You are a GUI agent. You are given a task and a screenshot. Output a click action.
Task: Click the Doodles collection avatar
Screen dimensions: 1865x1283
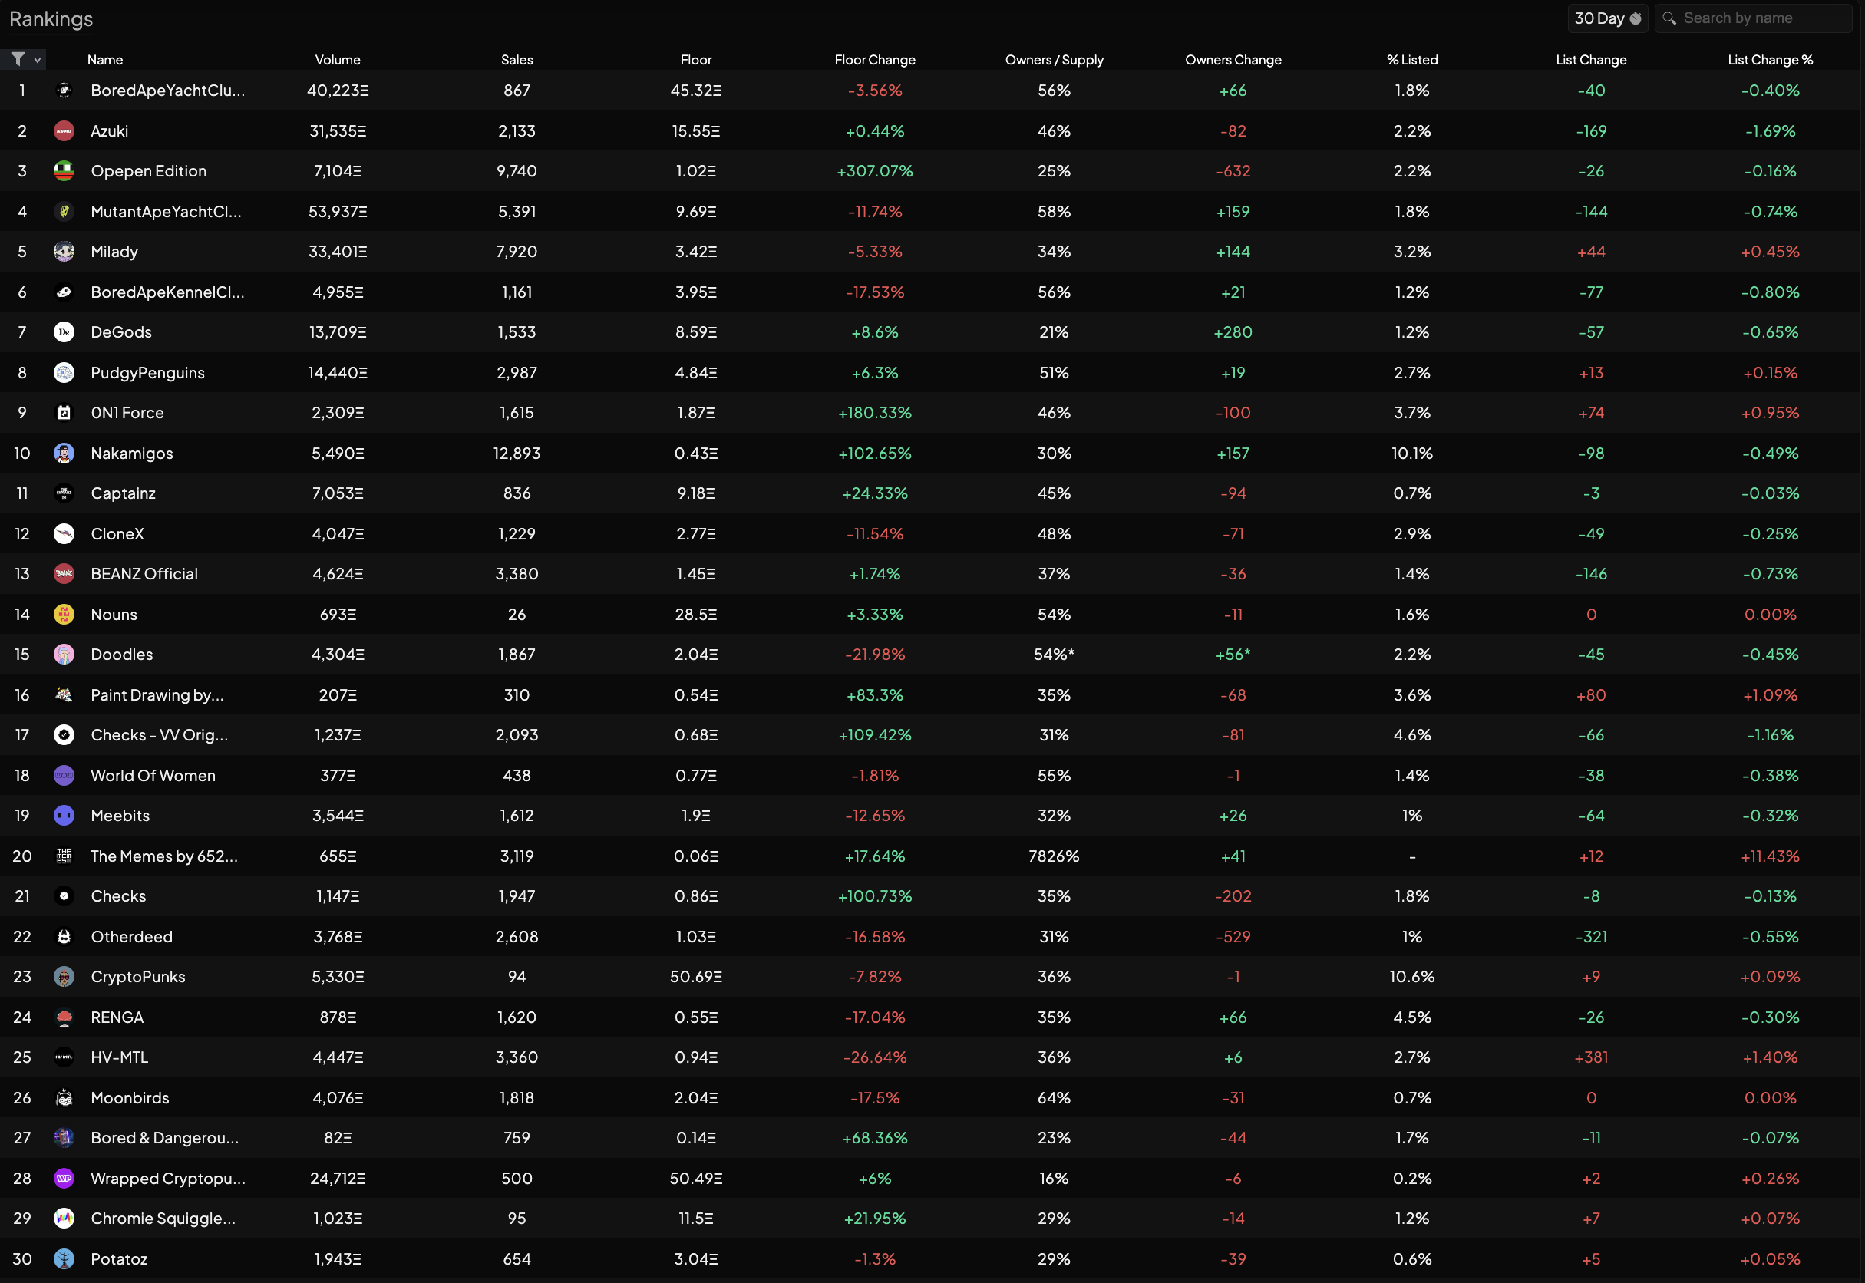[x=64, y=655]
